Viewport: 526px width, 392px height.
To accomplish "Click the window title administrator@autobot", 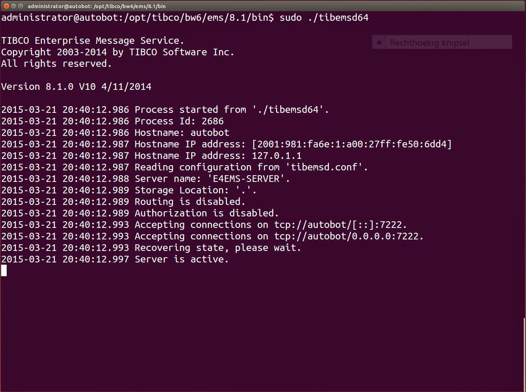I will coord(97,6).
